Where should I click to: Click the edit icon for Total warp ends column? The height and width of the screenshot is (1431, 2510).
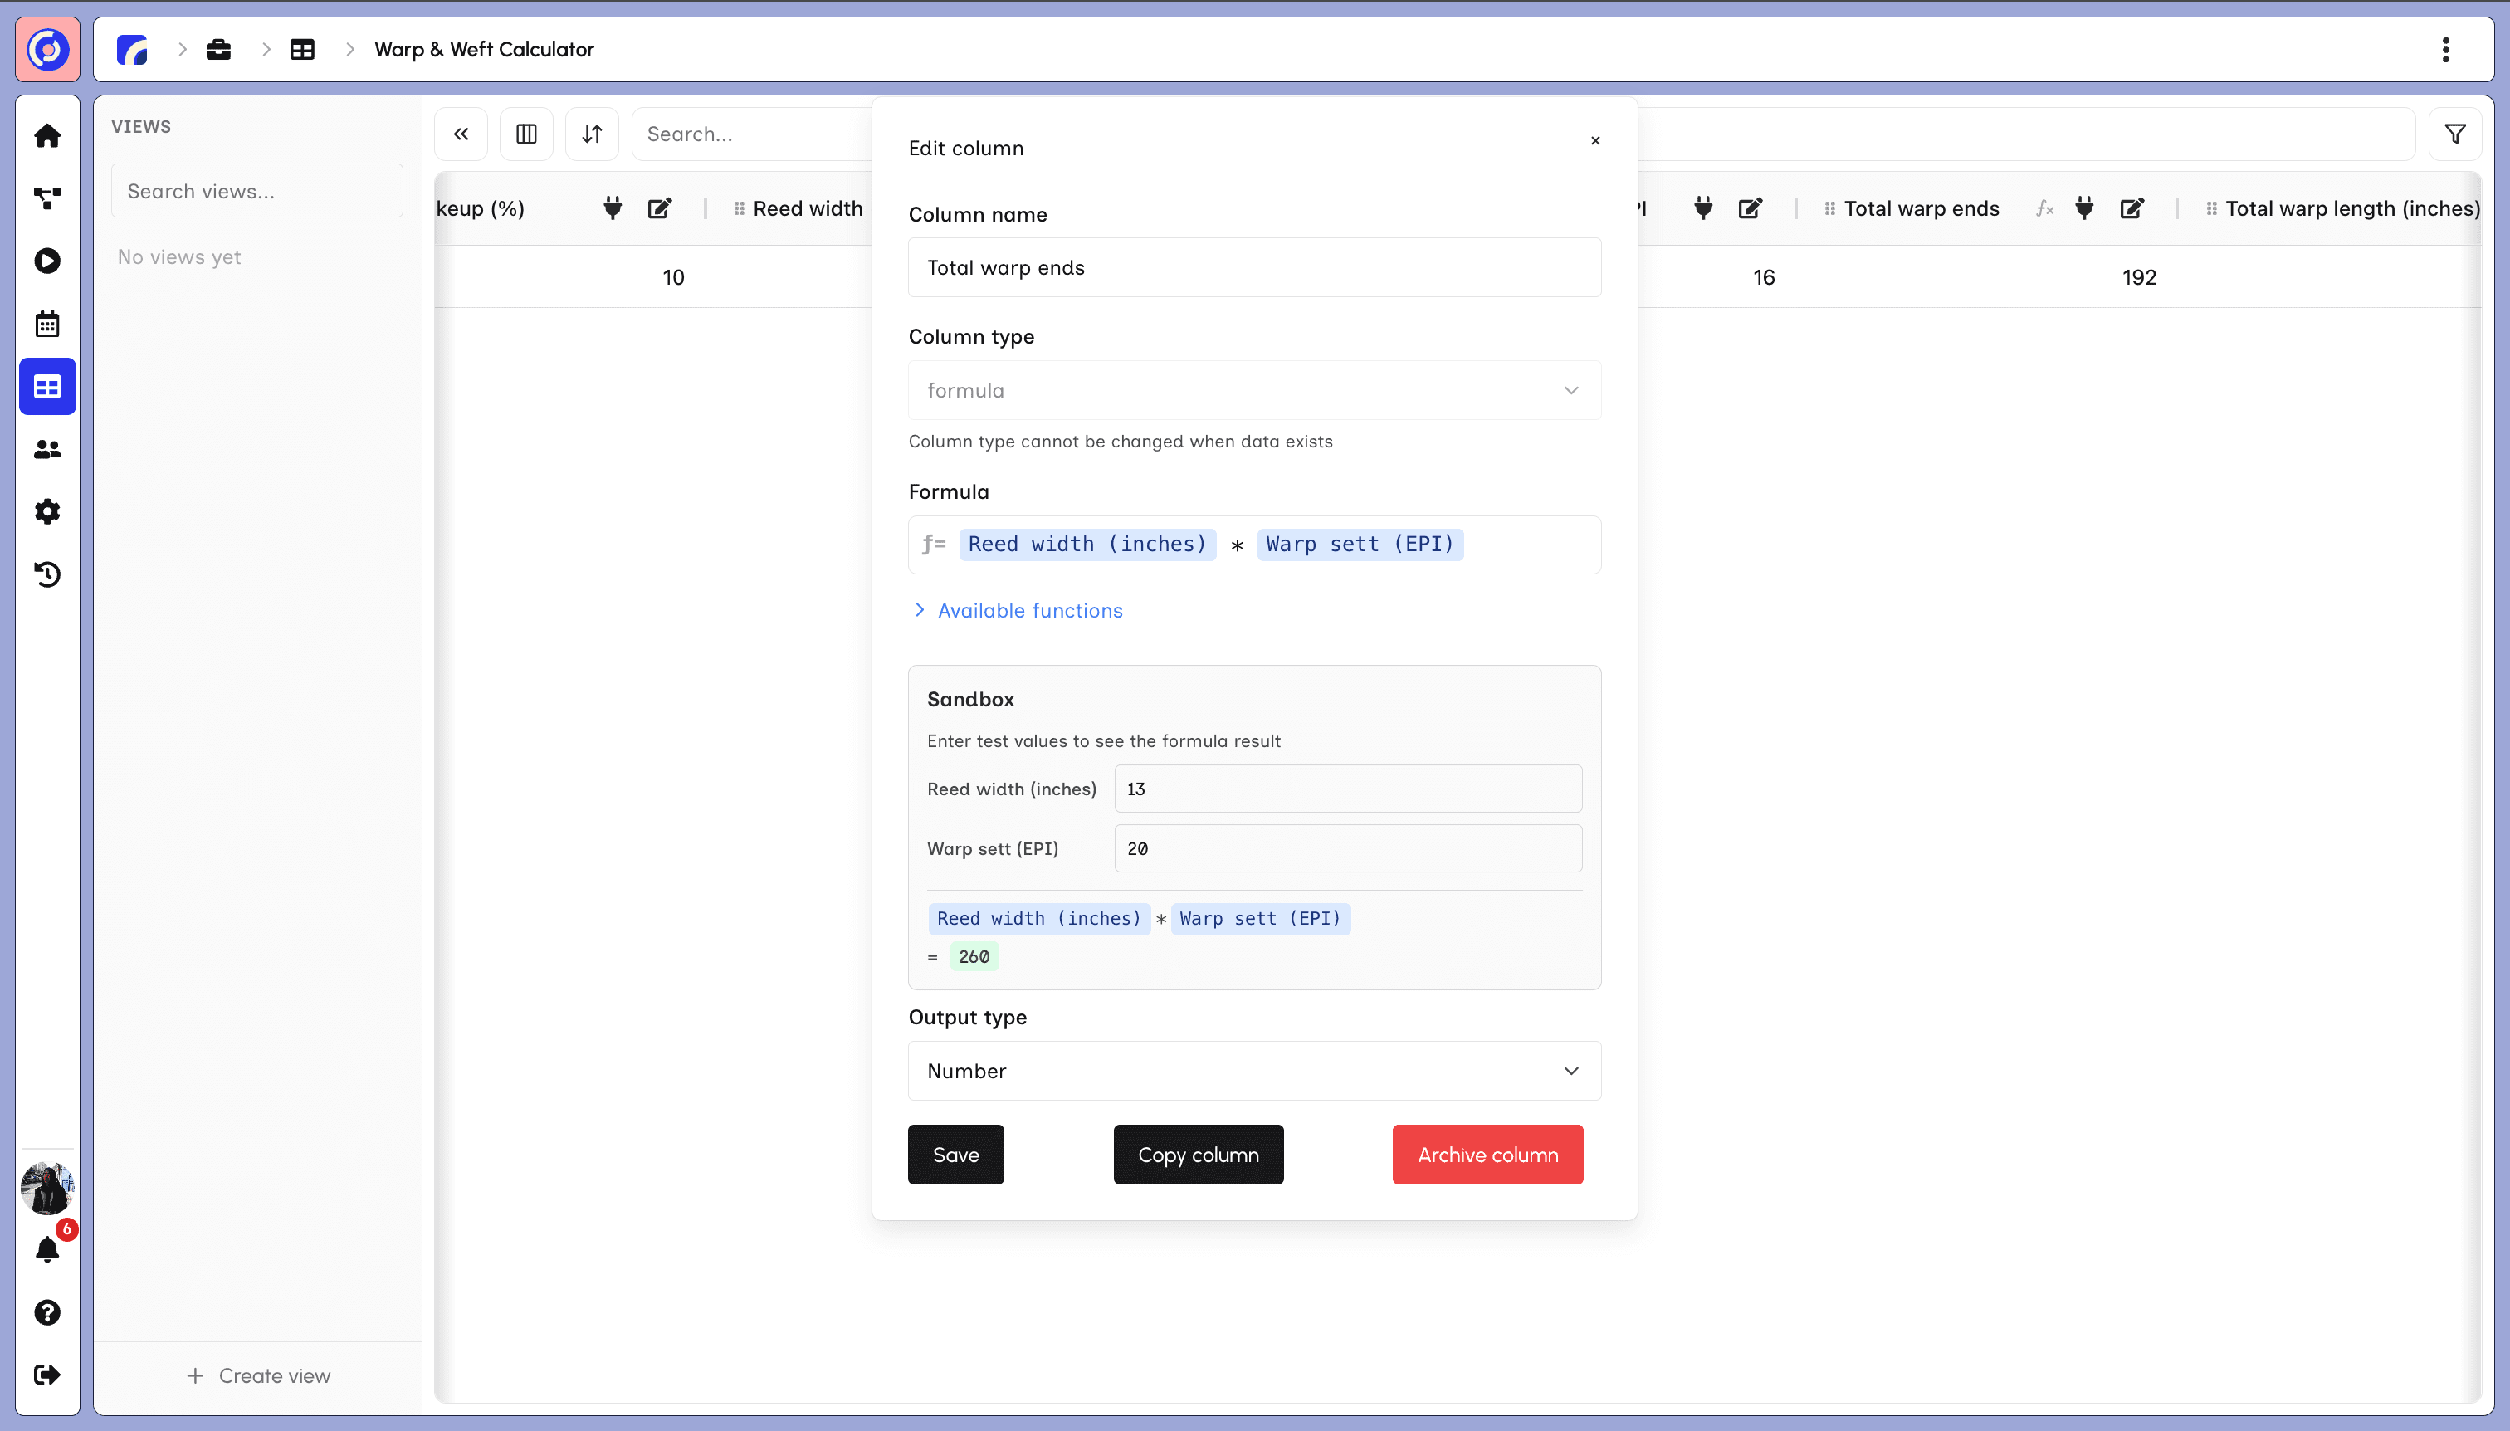[x=2132, y=208]
